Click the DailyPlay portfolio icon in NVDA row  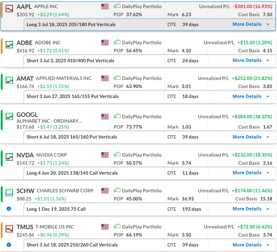(x=117, y=155)
